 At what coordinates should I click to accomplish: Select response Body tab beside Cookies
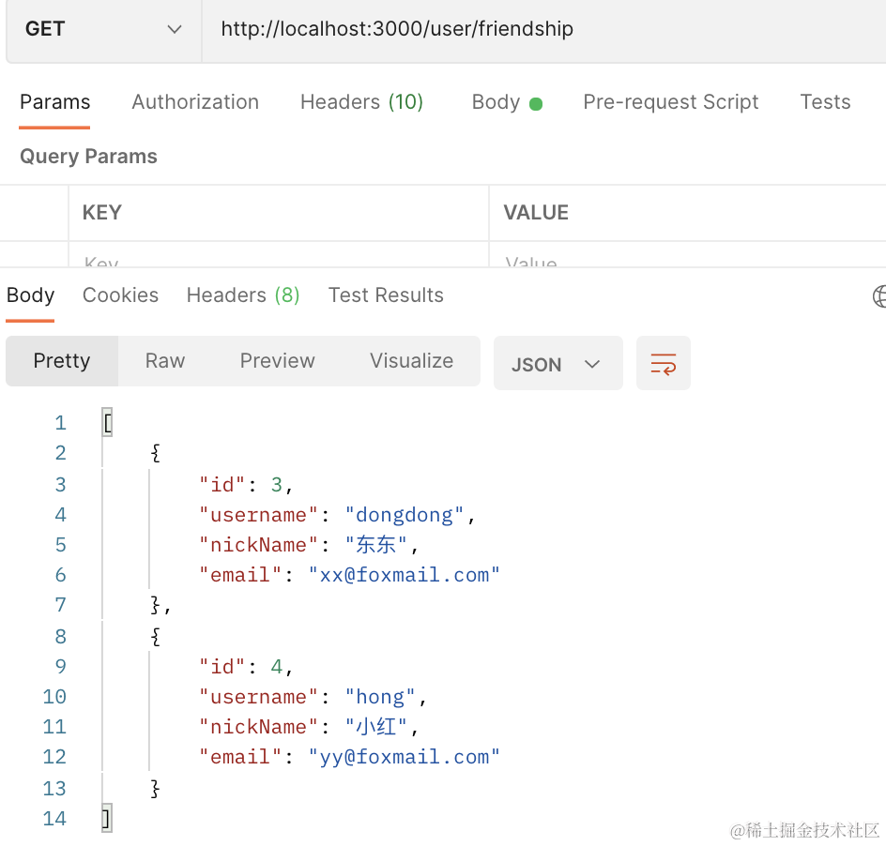click(x=30, y=295)
